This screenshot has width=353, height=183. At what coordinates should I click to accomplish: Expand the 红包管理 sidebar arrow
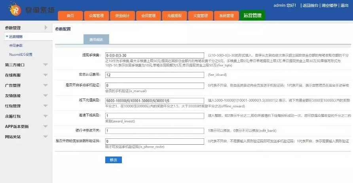click(x=46, y=106)
